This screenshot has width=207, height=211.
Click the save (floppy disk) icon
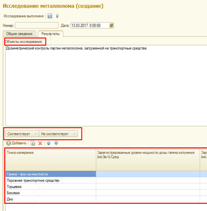[50, 16]
